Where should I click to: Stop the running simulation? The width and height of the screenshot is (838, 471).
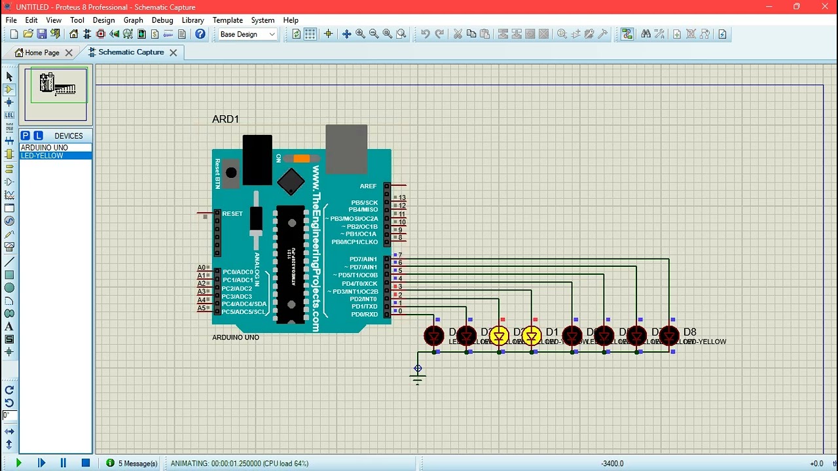(85, 463)
